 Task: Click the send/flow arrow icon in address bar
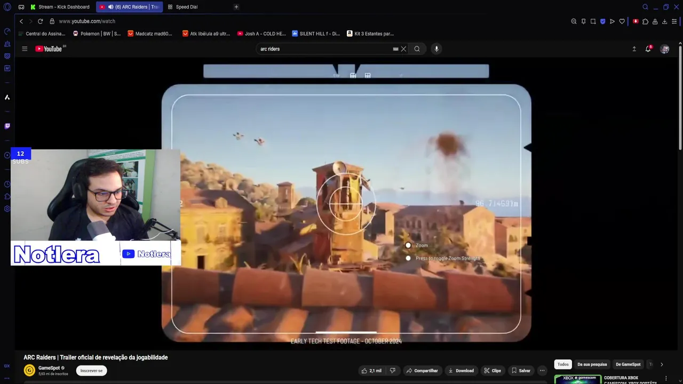(612, 21)
